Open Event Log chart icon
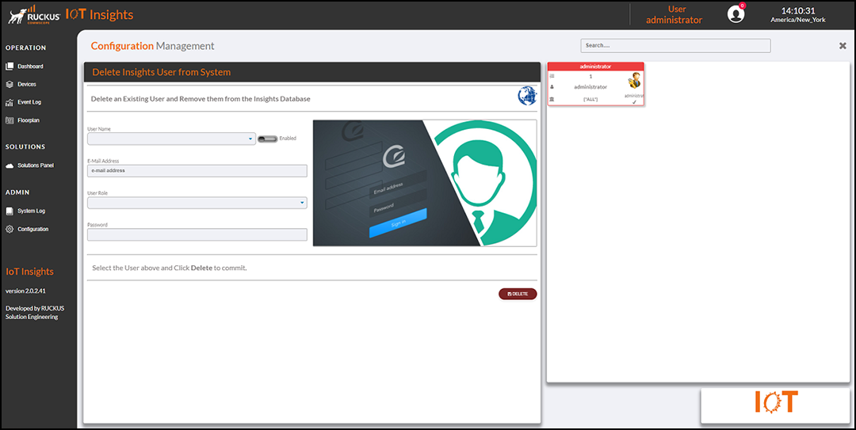Screen dimensions: 856x430 tap(10, 103)
